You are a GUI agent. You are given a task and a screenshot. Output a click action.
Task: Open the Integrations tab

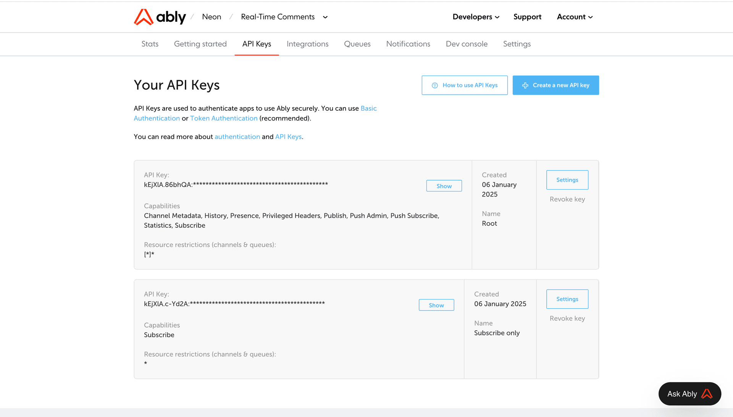(x=307, y=44)
